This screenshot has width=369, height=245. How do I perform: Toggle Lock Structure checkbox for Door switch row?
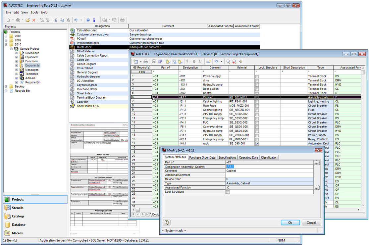click(x=257, y=89)
